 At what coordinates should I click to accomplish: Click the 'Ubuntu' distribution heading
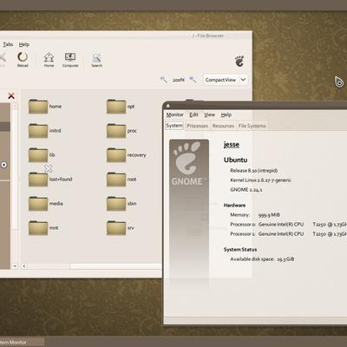pos(235,160)
